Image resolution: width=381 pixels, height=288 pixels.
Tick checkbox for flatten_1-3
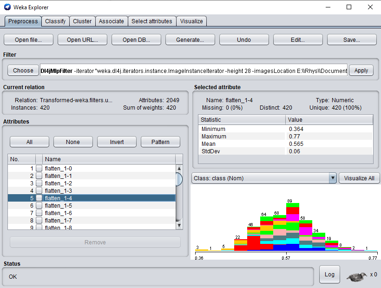(39, 190)
